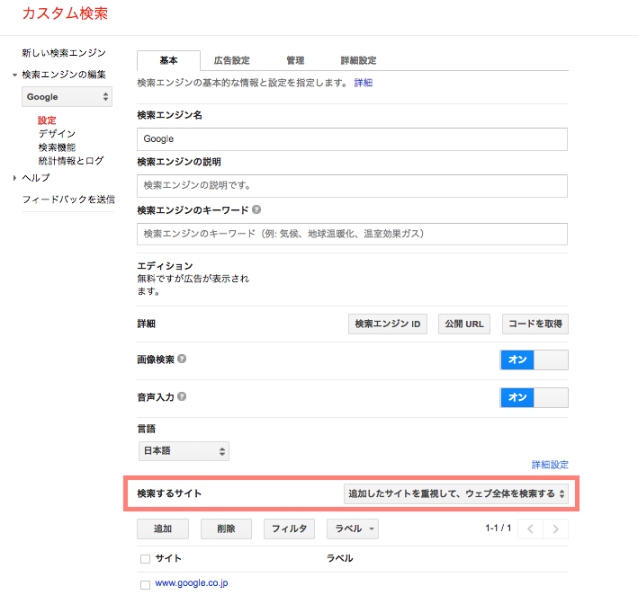The width and height of the screenshot is (638, 595).
Task: Click the 追加 button
Action: [x=163, y=528]
